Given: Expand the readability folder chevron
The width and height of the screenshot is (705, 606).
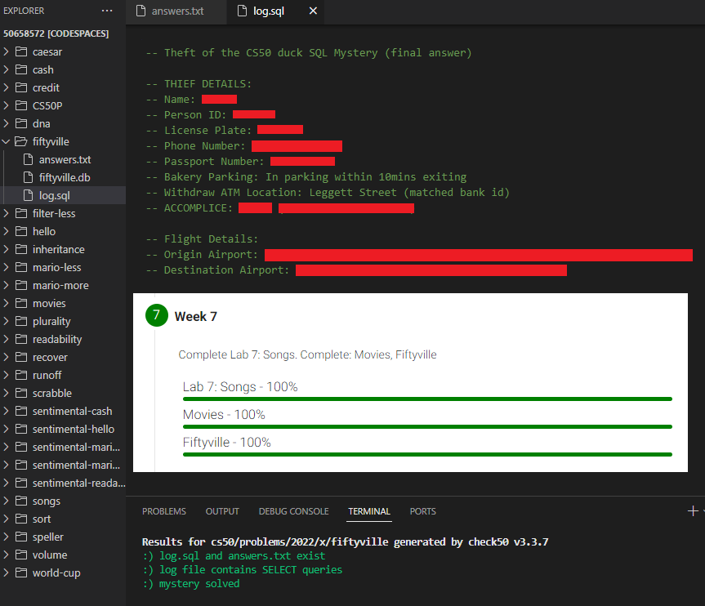Looking at the screenshot, I should point(7,340).
